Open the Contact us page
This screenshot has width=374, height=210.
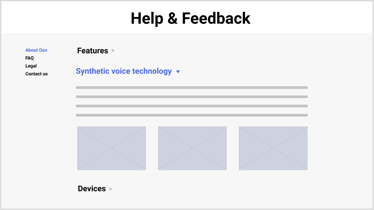tap(37, 74)
